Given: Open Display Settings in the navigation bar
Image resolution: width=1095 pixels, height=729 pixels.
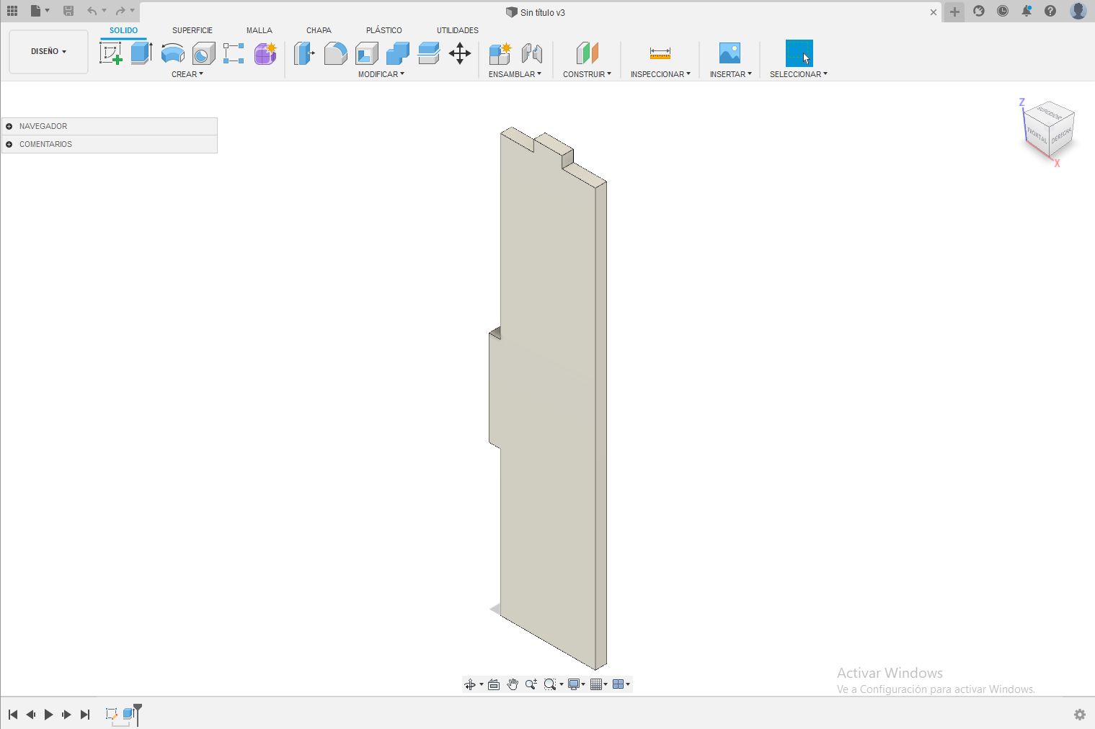Looking at the screenshot, I should [574, 684].
